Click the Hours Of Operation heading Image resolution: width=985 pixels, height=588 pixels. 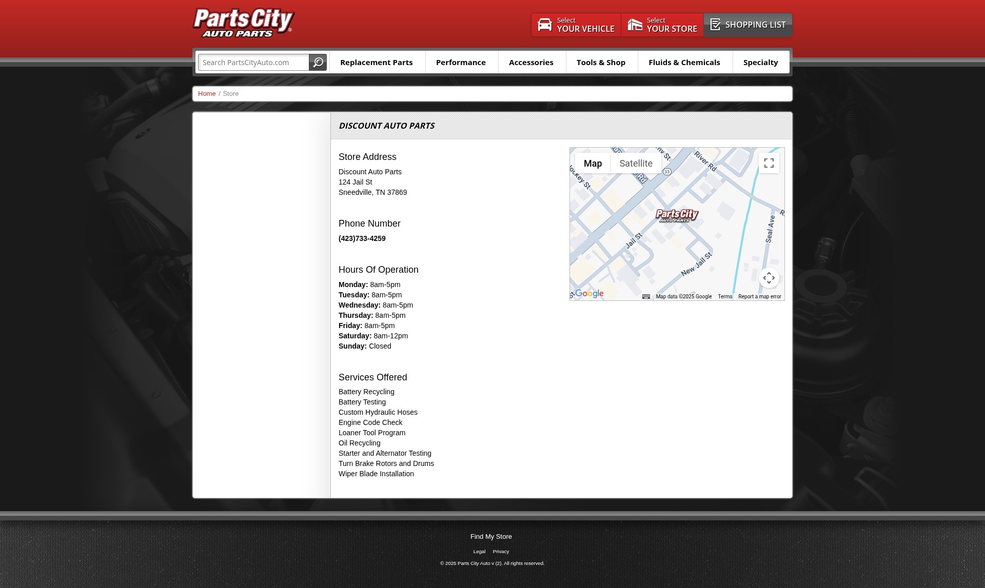(x=378, y=270)
